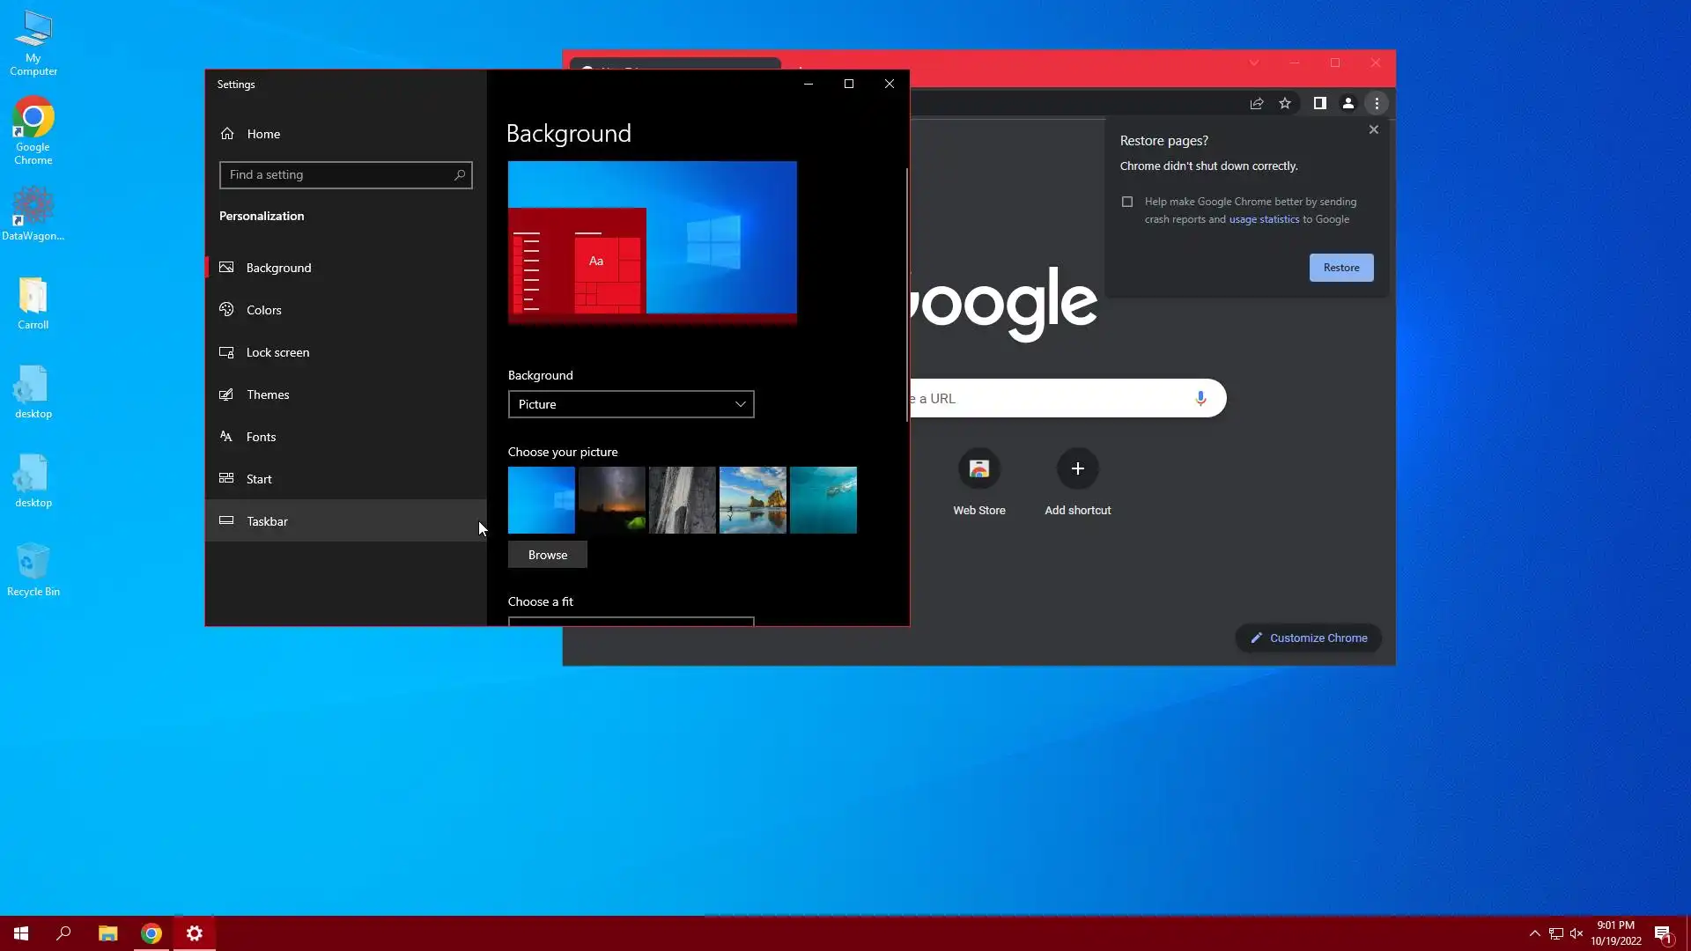Open the Colors settings page
Screen dimensions: 1691x951
coord(264,310)
